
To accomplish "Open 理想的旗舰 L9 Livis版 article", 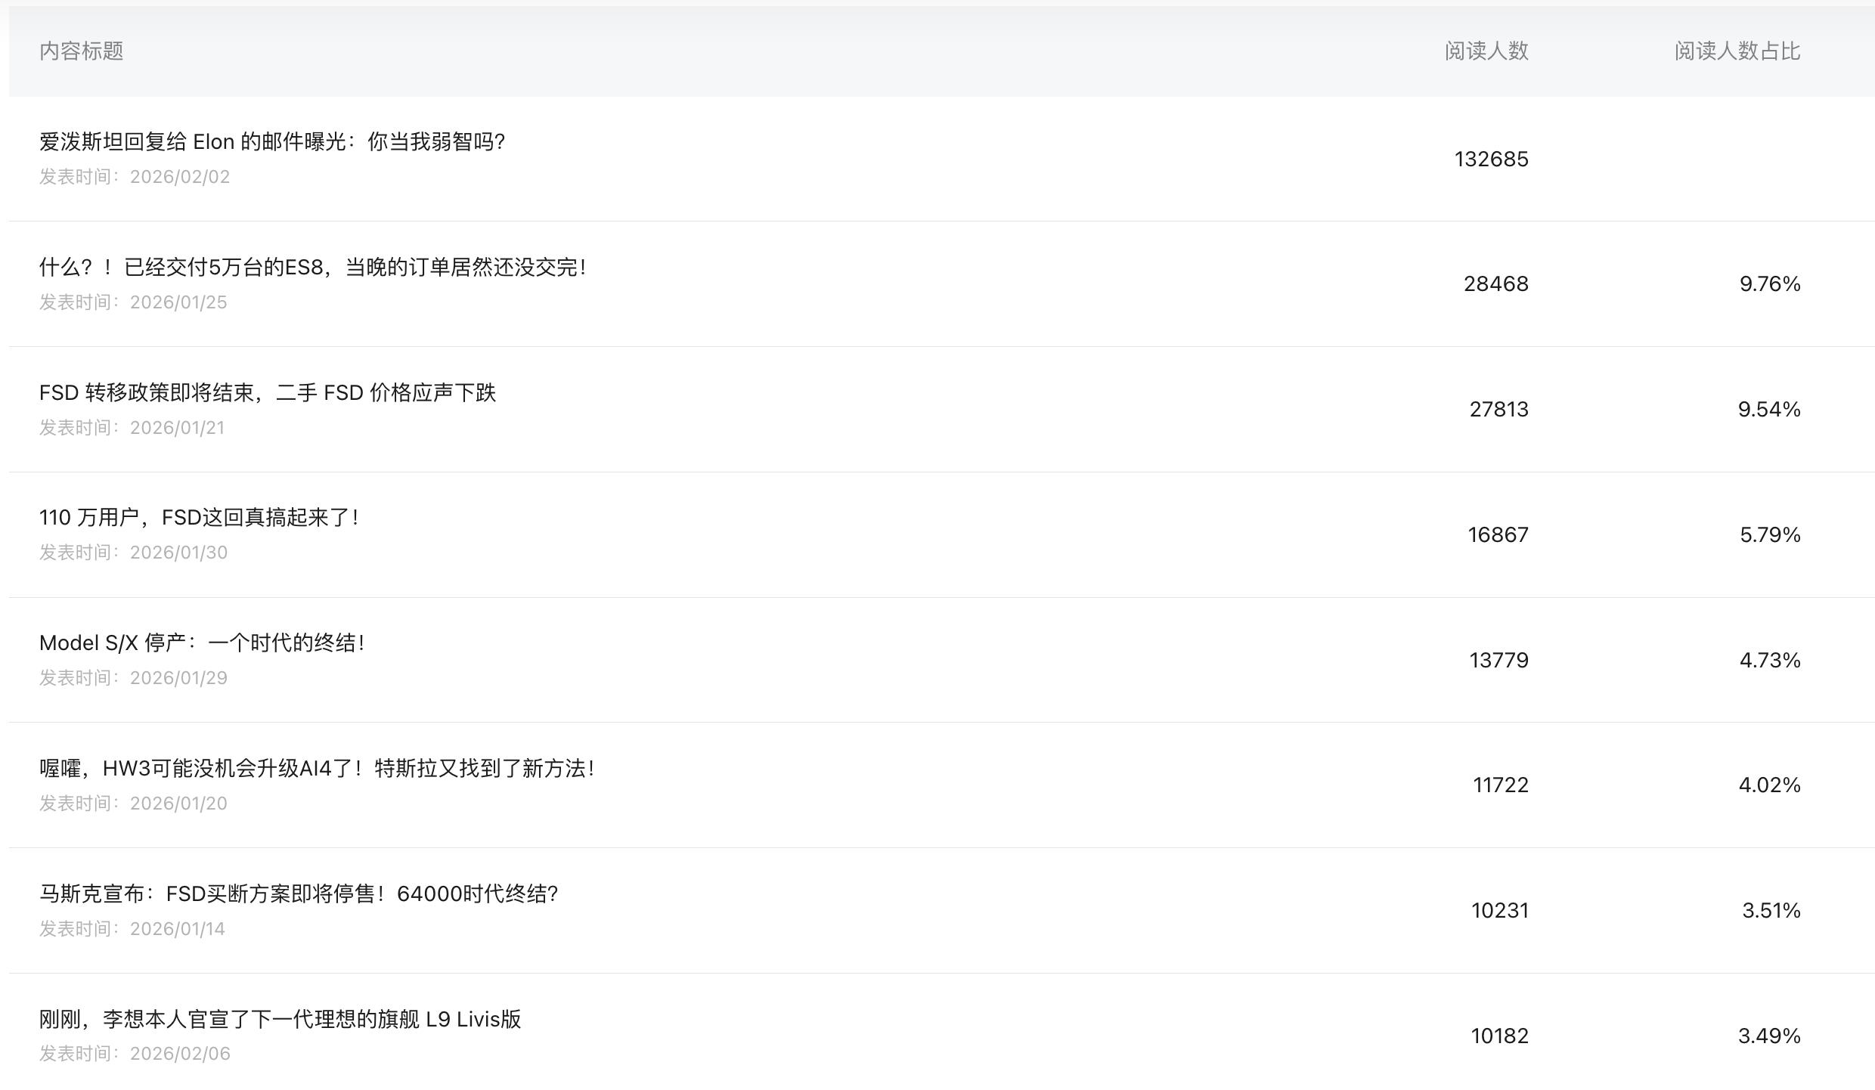I will coord(280,1020).
